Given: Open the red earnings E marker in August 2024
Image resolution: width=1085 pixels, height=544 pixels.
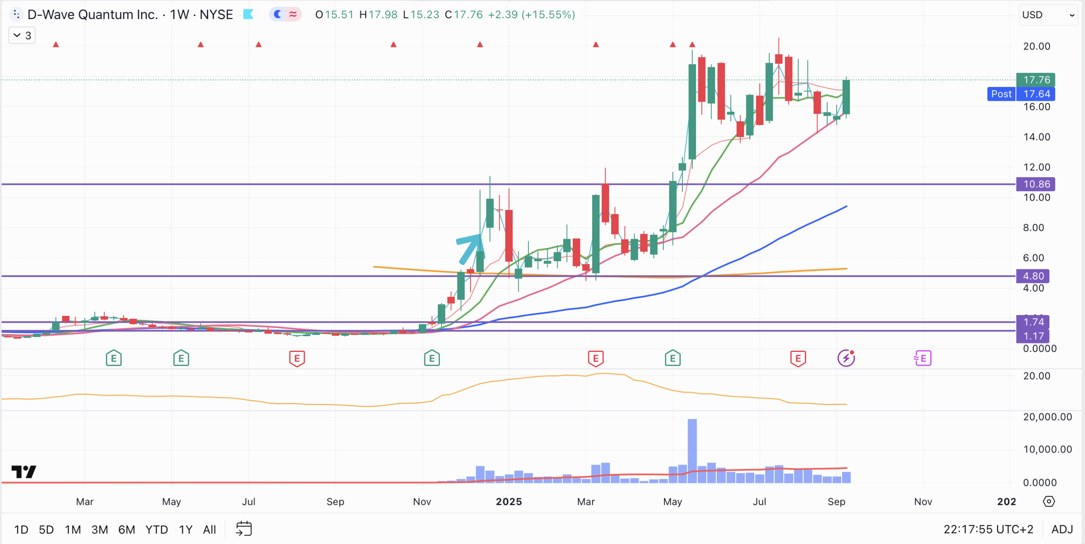Looking at the screenshot, I should tap(297, 358).
